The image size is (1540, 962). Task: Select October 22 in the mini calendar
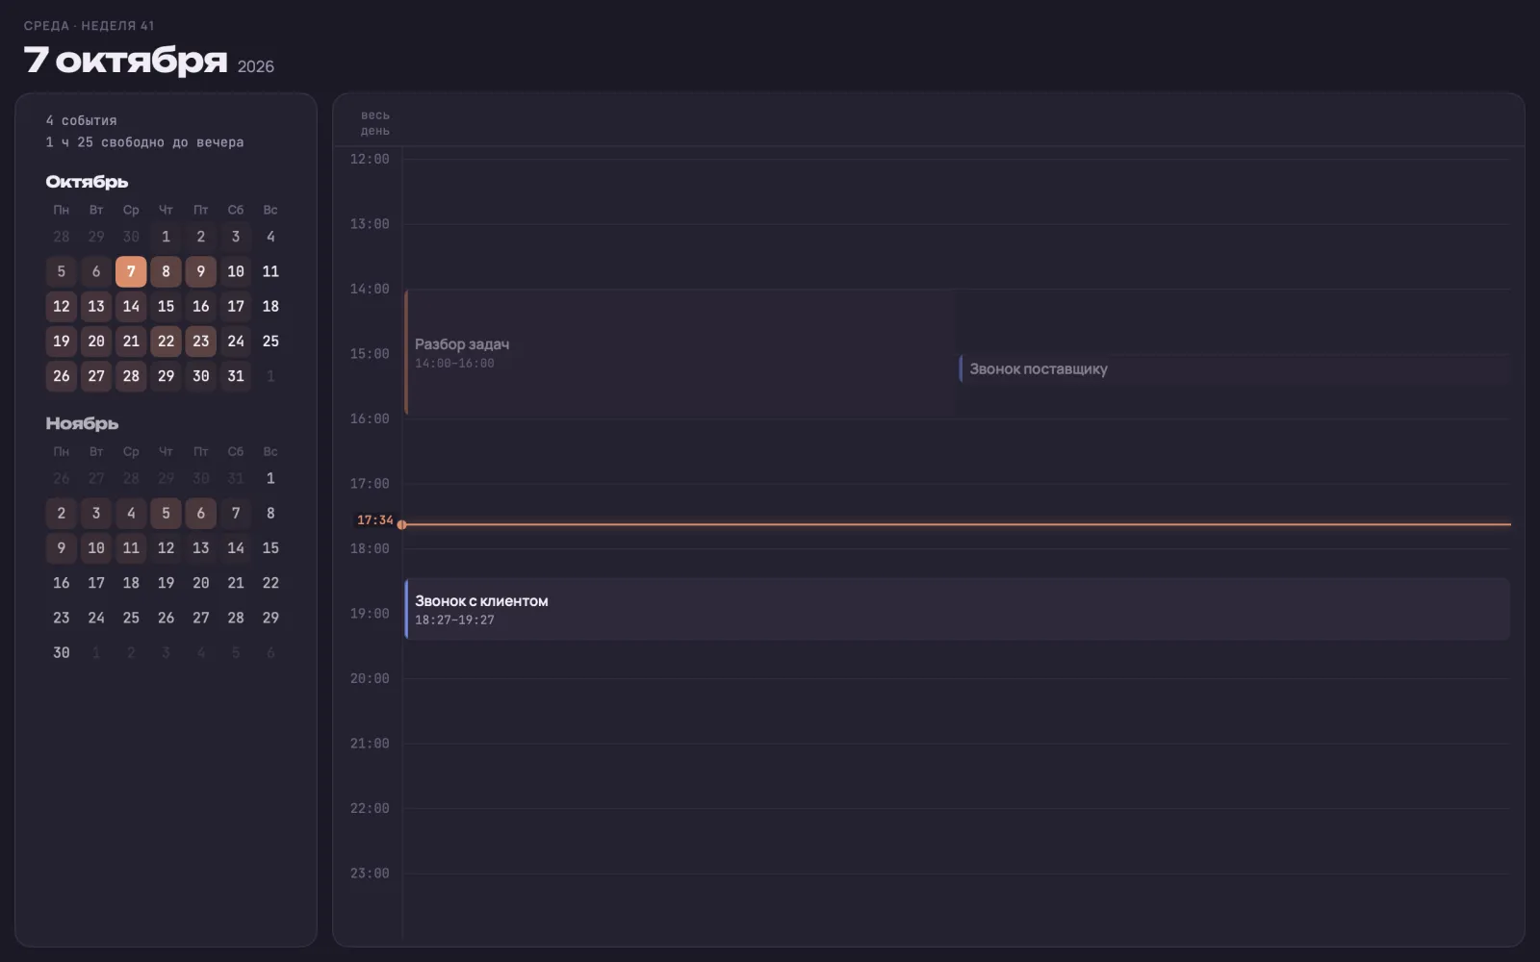(x=166, y=341)
